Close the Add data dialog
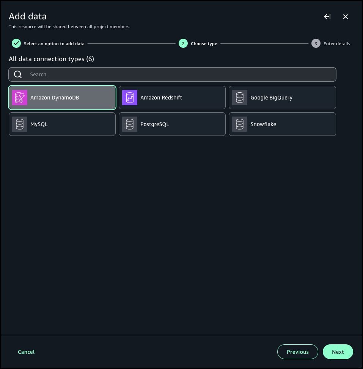The width and height of the screenshot is (363, 369). point(346,17)
